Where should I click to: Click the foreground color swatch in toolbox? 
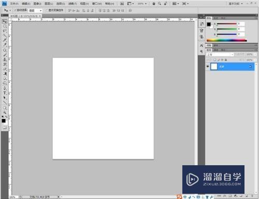pyautogui.click(x=4, y=121)
